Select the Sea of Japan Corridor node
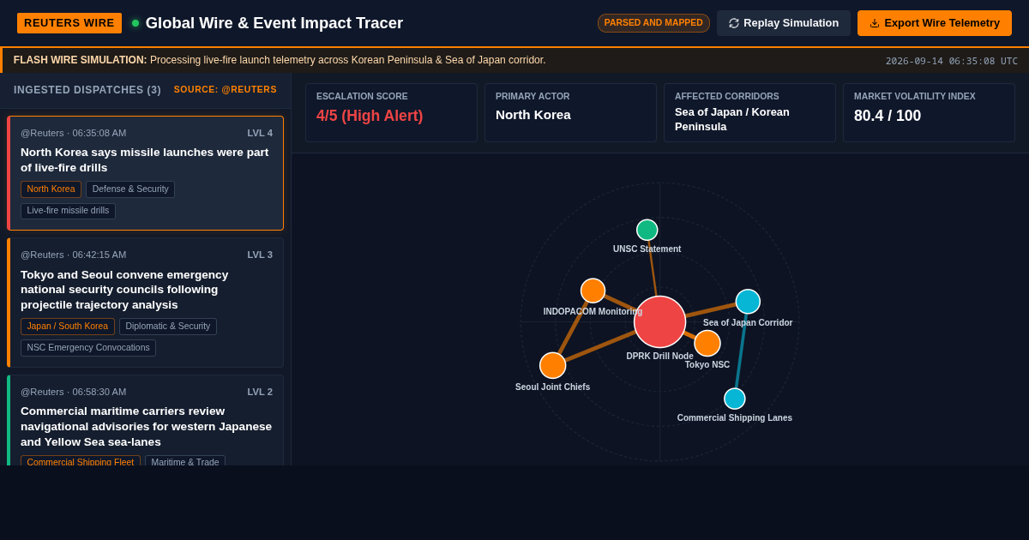Screen dimensions: 1029x540 click(x=748, y=302)
